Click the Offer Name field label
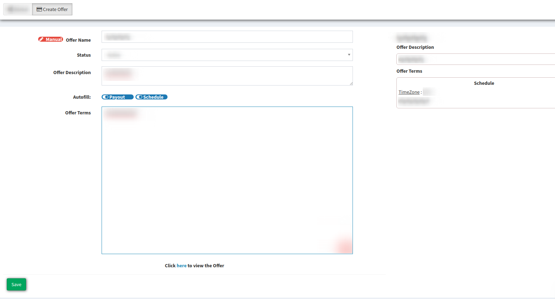Screen dimensions: 555x299 coord(78,40)
